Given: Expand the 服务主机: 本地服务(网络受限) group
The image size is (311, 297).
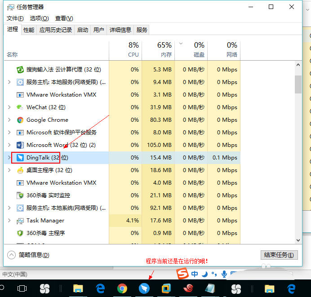Looking at the screenshot, I should tap(9, 82).
